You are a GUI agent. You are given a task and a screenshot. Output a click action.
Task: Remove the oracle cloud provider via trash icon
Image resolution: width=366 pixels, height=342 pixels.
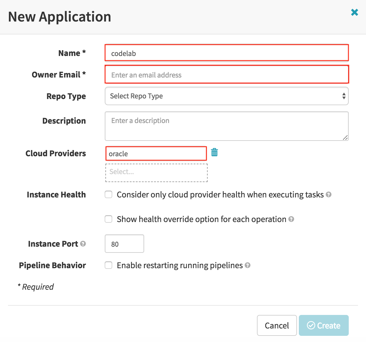pyautogui.click(x=214, y=152)
